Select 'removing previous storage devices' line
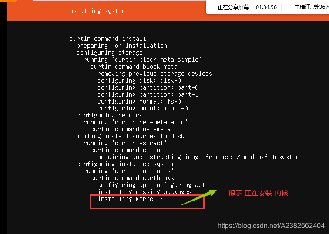The width and height of the screenshot is (329, 234). coord(155,74)
